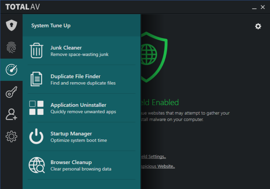Click 'Quickly remove unwanted apps' text
Screen dimensions: 270x189
pos(83,112)
